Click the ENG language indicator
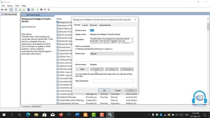Screen dimensions: 210x118 187,115
